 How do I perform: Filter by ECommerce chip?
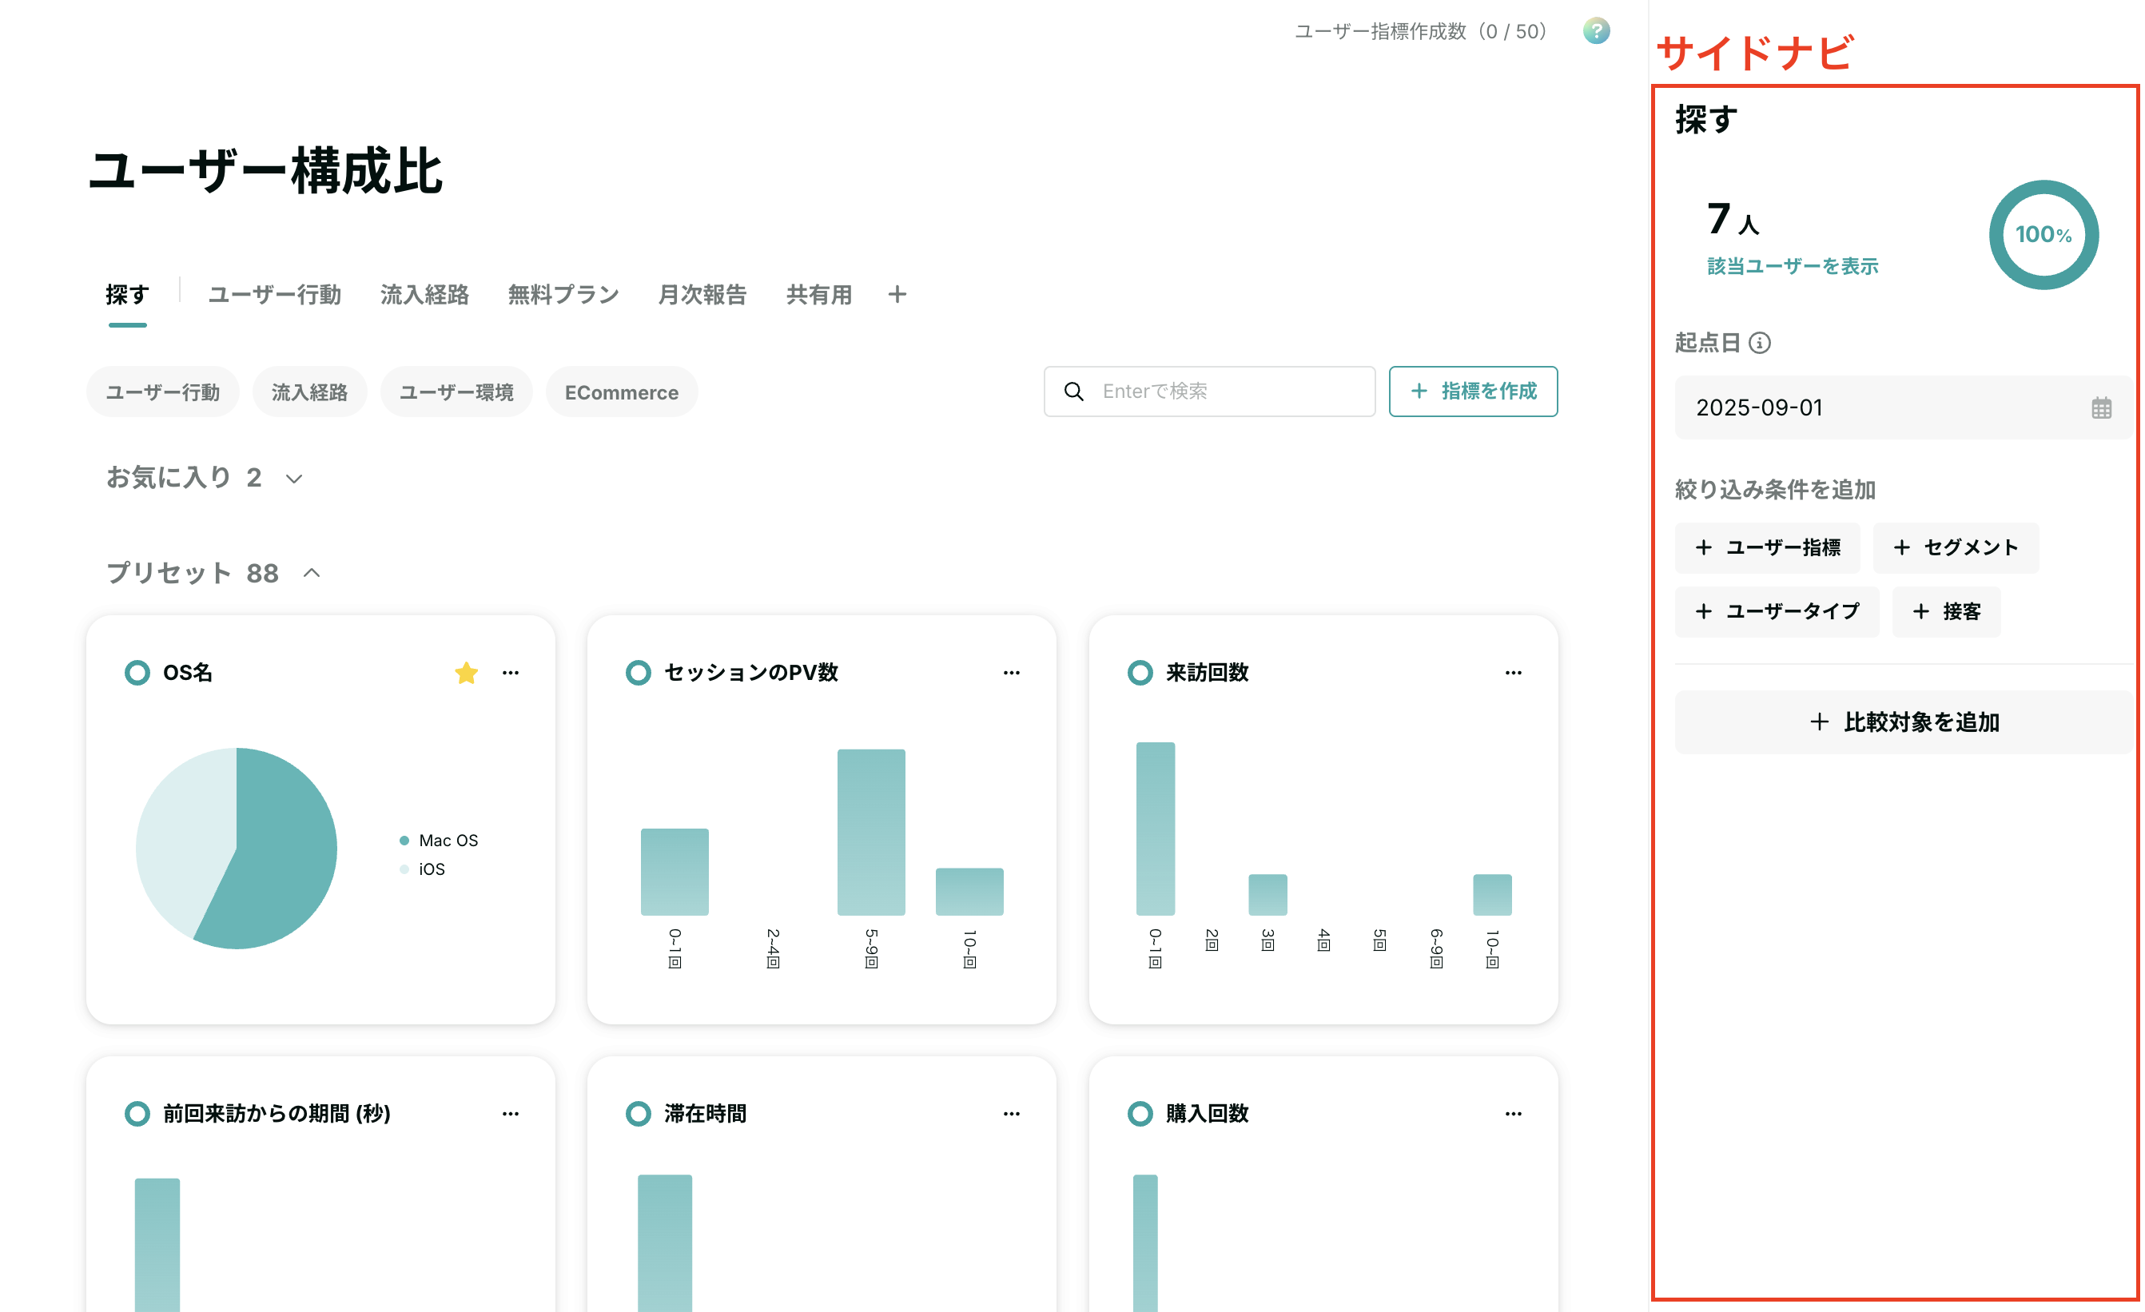click(622, 392)
